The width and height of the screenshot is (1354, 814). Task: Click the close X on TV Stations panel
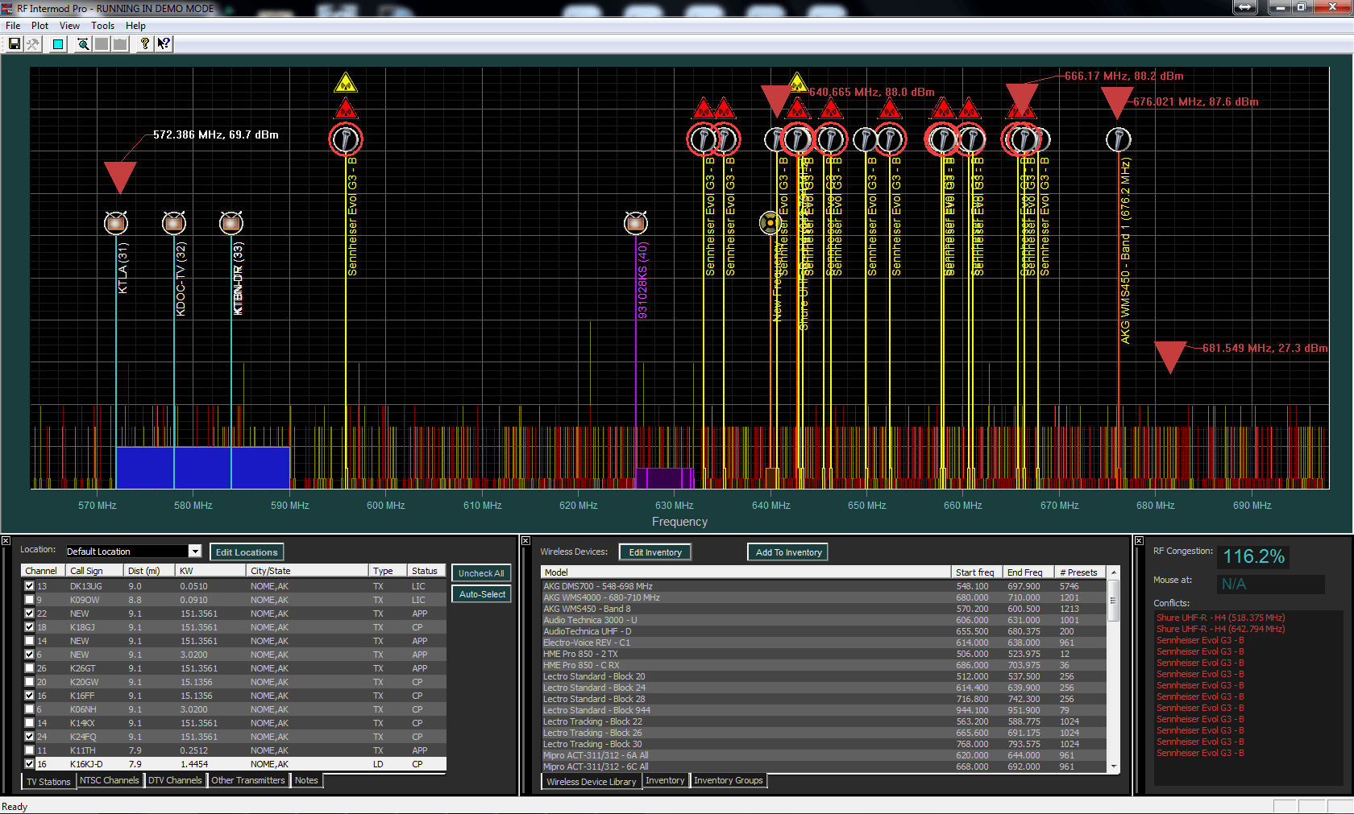[x=6, y=541]
